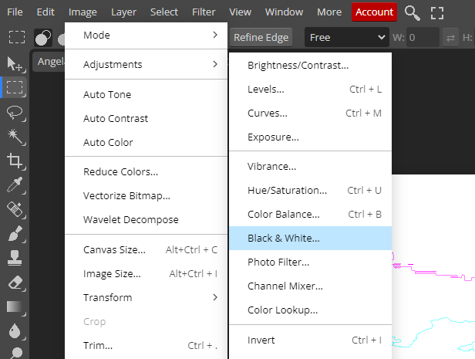Select the Gradient tool
This screenshot has width=475, height=359.
click(x=14, y=307)
